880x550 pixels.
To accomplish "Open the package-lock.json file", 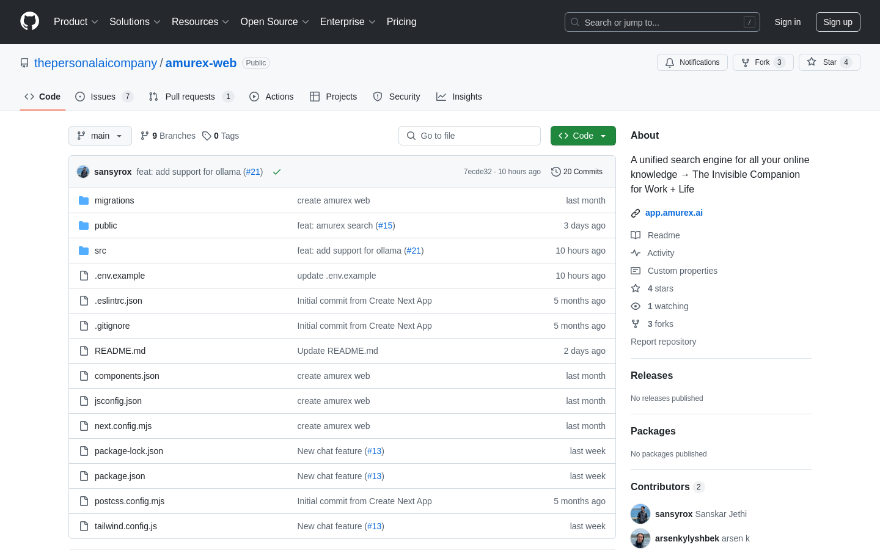I will tap(129, 451).
